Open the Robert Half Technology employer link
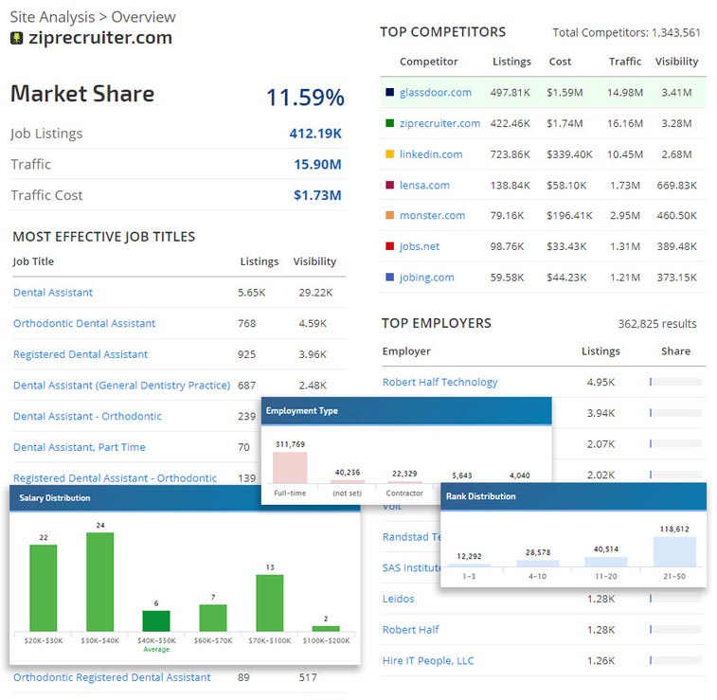Screen dimensions: 717x700 pyautogui.click(x=439, y=383)
